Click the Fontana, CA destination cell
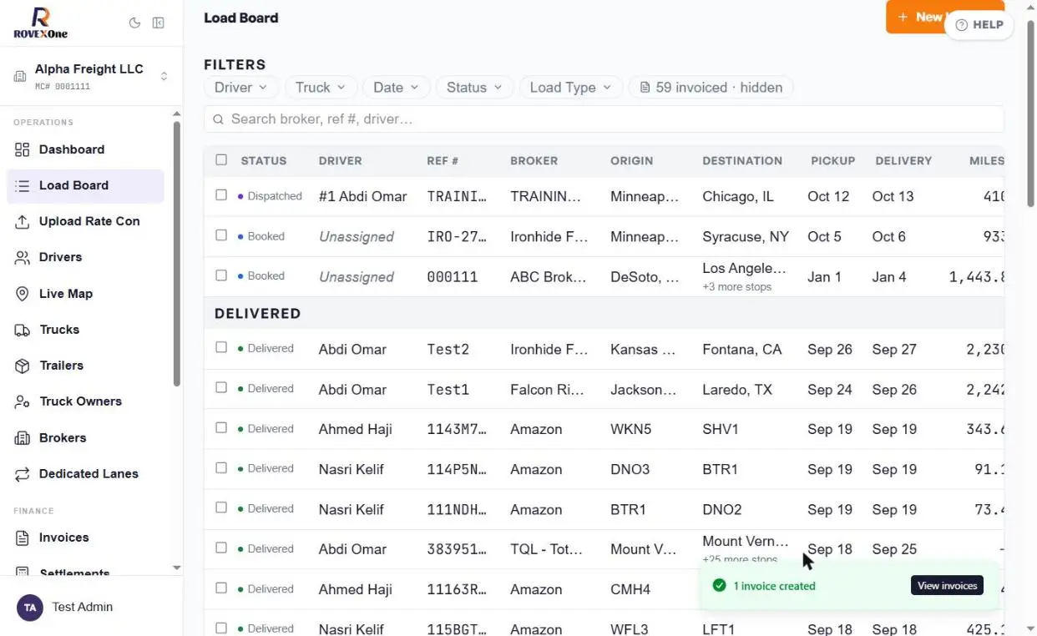1037x636 pixels. coord(742,349)
